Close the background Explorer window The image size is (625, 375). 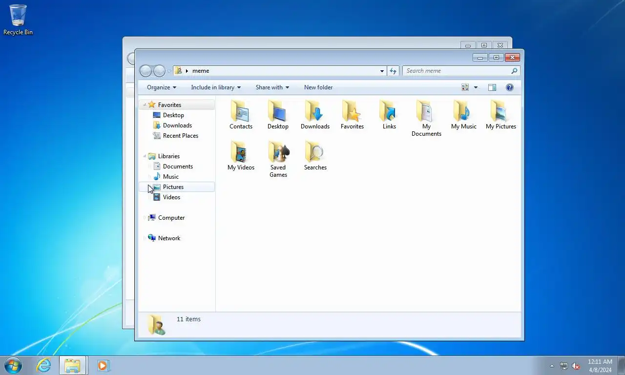[500, 45]
